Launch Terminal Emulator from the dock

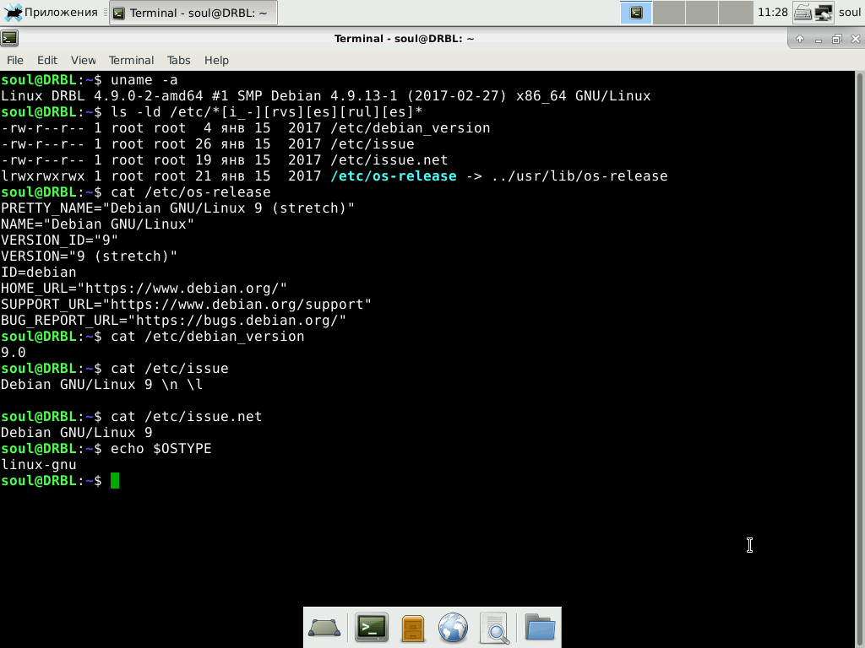(372, 628)
